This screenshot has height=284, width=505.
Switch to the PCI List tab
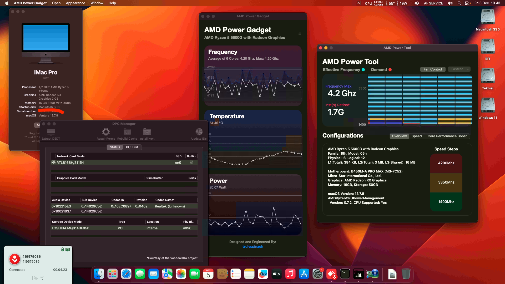point(132,147)
